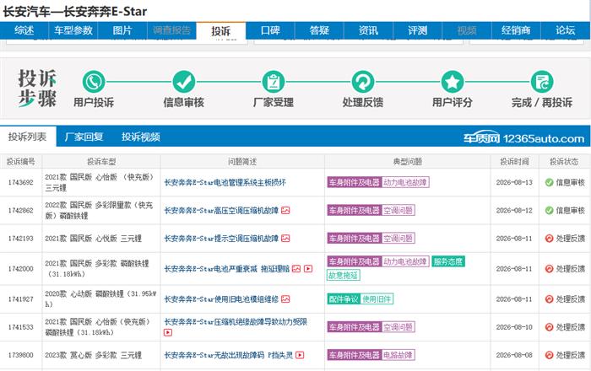Open the 口碑 navigation tab
The width and height of the screenshot is (591, 371).
(270, 30)
